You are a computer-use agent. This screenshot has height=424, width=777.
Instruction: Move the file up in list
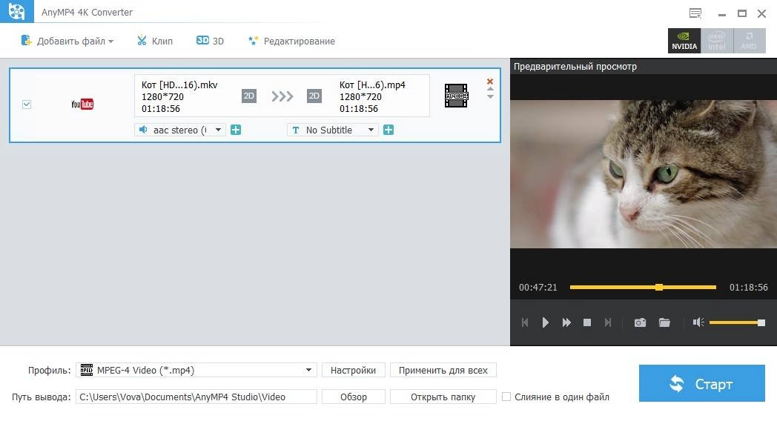(490, 89)
